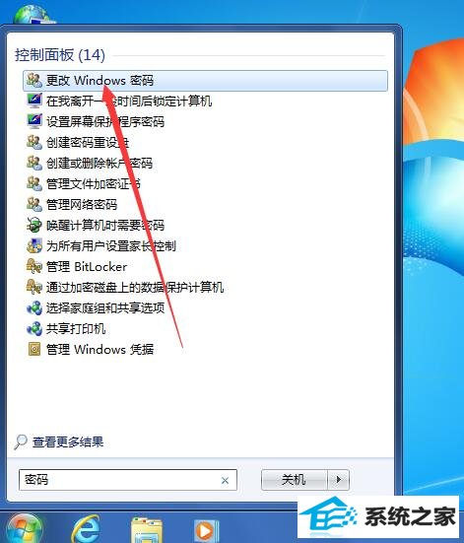464x543 pixels.
Task: Click users icon beside 管理文件加密证书
Action: (x=34, y=183)
